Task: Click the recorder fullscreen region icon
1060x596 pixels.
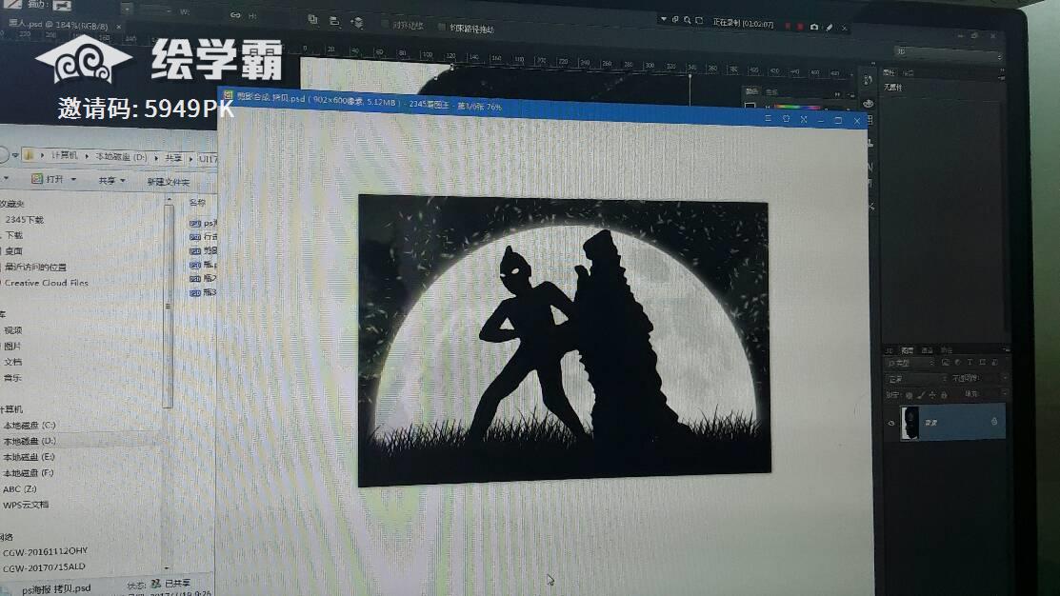Action: tap(699, 20)
